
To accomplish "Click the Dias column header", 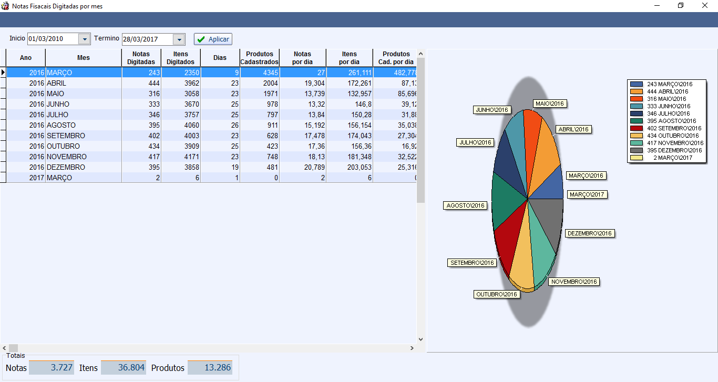I will pyautogui.click(x=220, y=58).
